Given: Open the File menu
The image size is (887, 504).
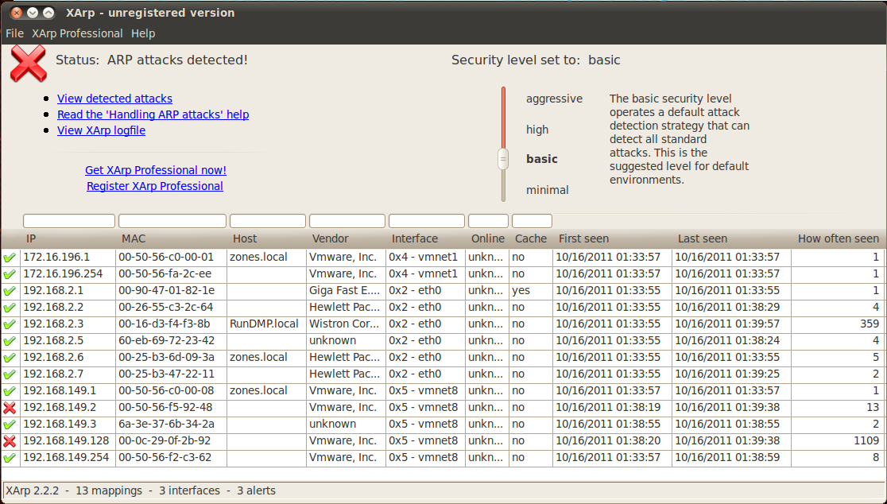Looking at the screenshot, I should 14,33.
